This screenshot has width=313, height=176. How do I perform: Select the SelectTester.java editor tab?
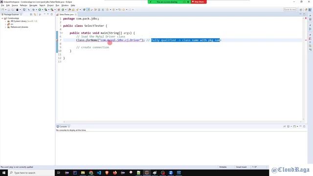tap(67, 14)
